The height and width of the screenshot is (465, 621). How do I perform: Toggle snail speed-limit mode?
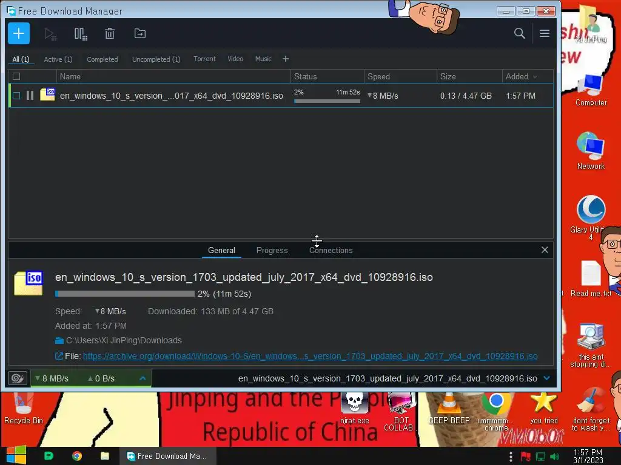18,378
